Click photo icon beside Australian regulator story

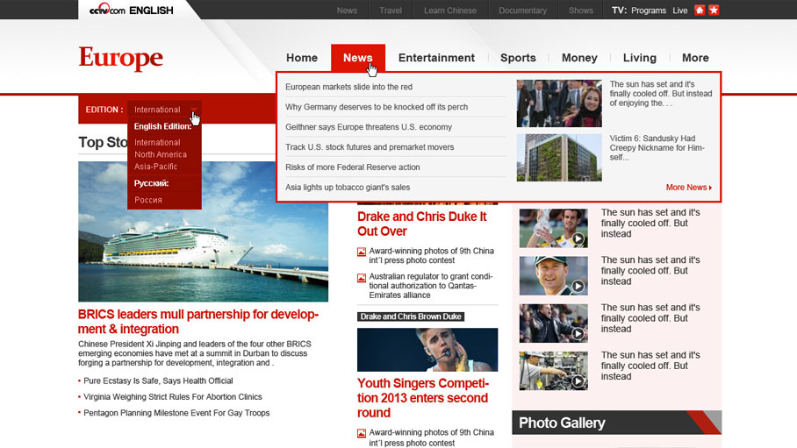click(x=362, y=278)
